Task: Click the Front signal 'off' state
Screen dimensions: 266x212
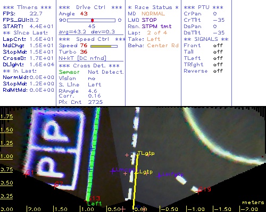Action: [218, 46]
